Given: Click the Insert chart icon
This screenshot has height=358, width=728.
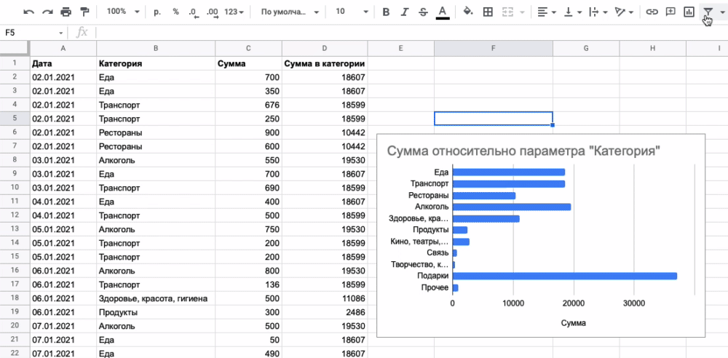Looking at the screenshot, I should [x=689, y=12].
